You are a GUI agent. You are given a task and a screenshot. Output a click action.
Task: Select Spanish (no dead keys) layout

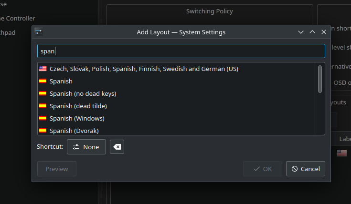click(x=83, y=93)
